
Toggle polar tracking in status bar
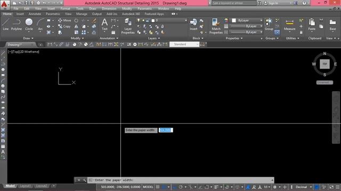181,187
